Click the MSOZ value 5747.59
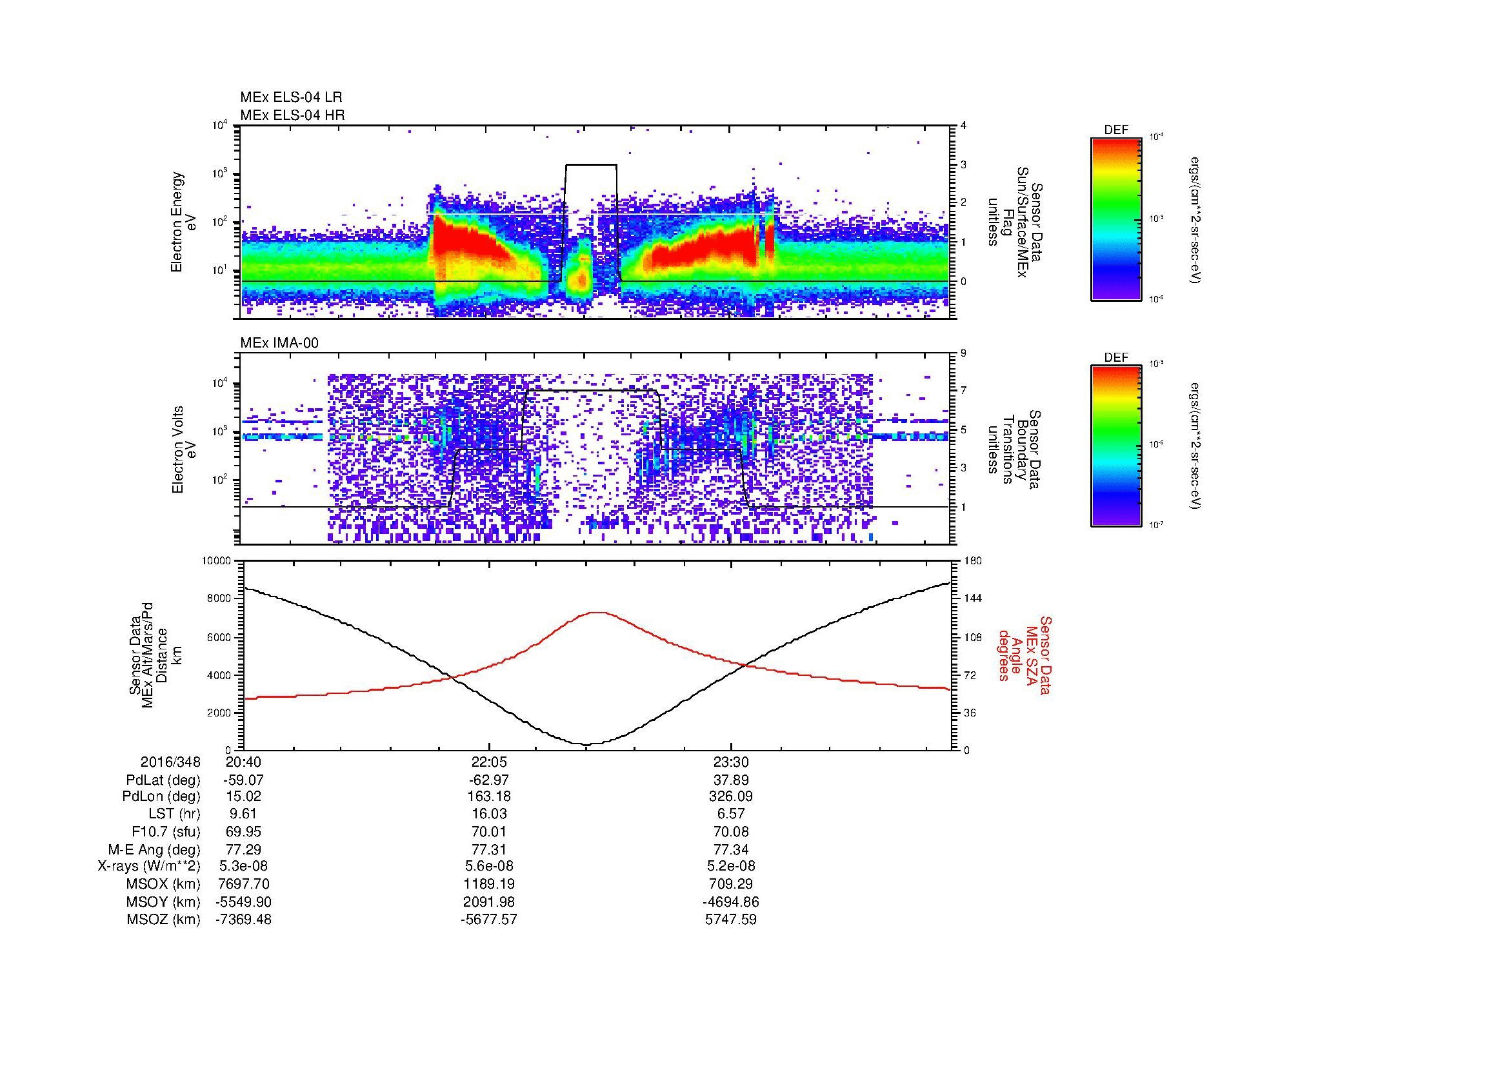The height and width of the screenshot is (1066, 1509). click(731, 920)
